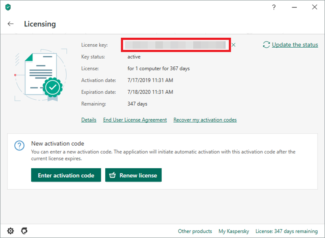This screenshot has width=325, height=238.
Task: Click the 'Key status:' label
Action: tap(93, 57)
